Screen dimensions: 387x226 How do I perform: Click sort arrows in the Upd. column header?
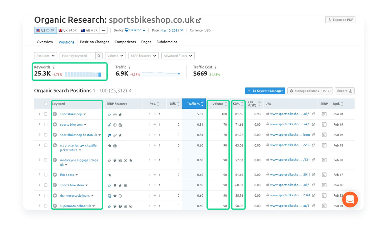pyautogui.click(x=342, y=104)
